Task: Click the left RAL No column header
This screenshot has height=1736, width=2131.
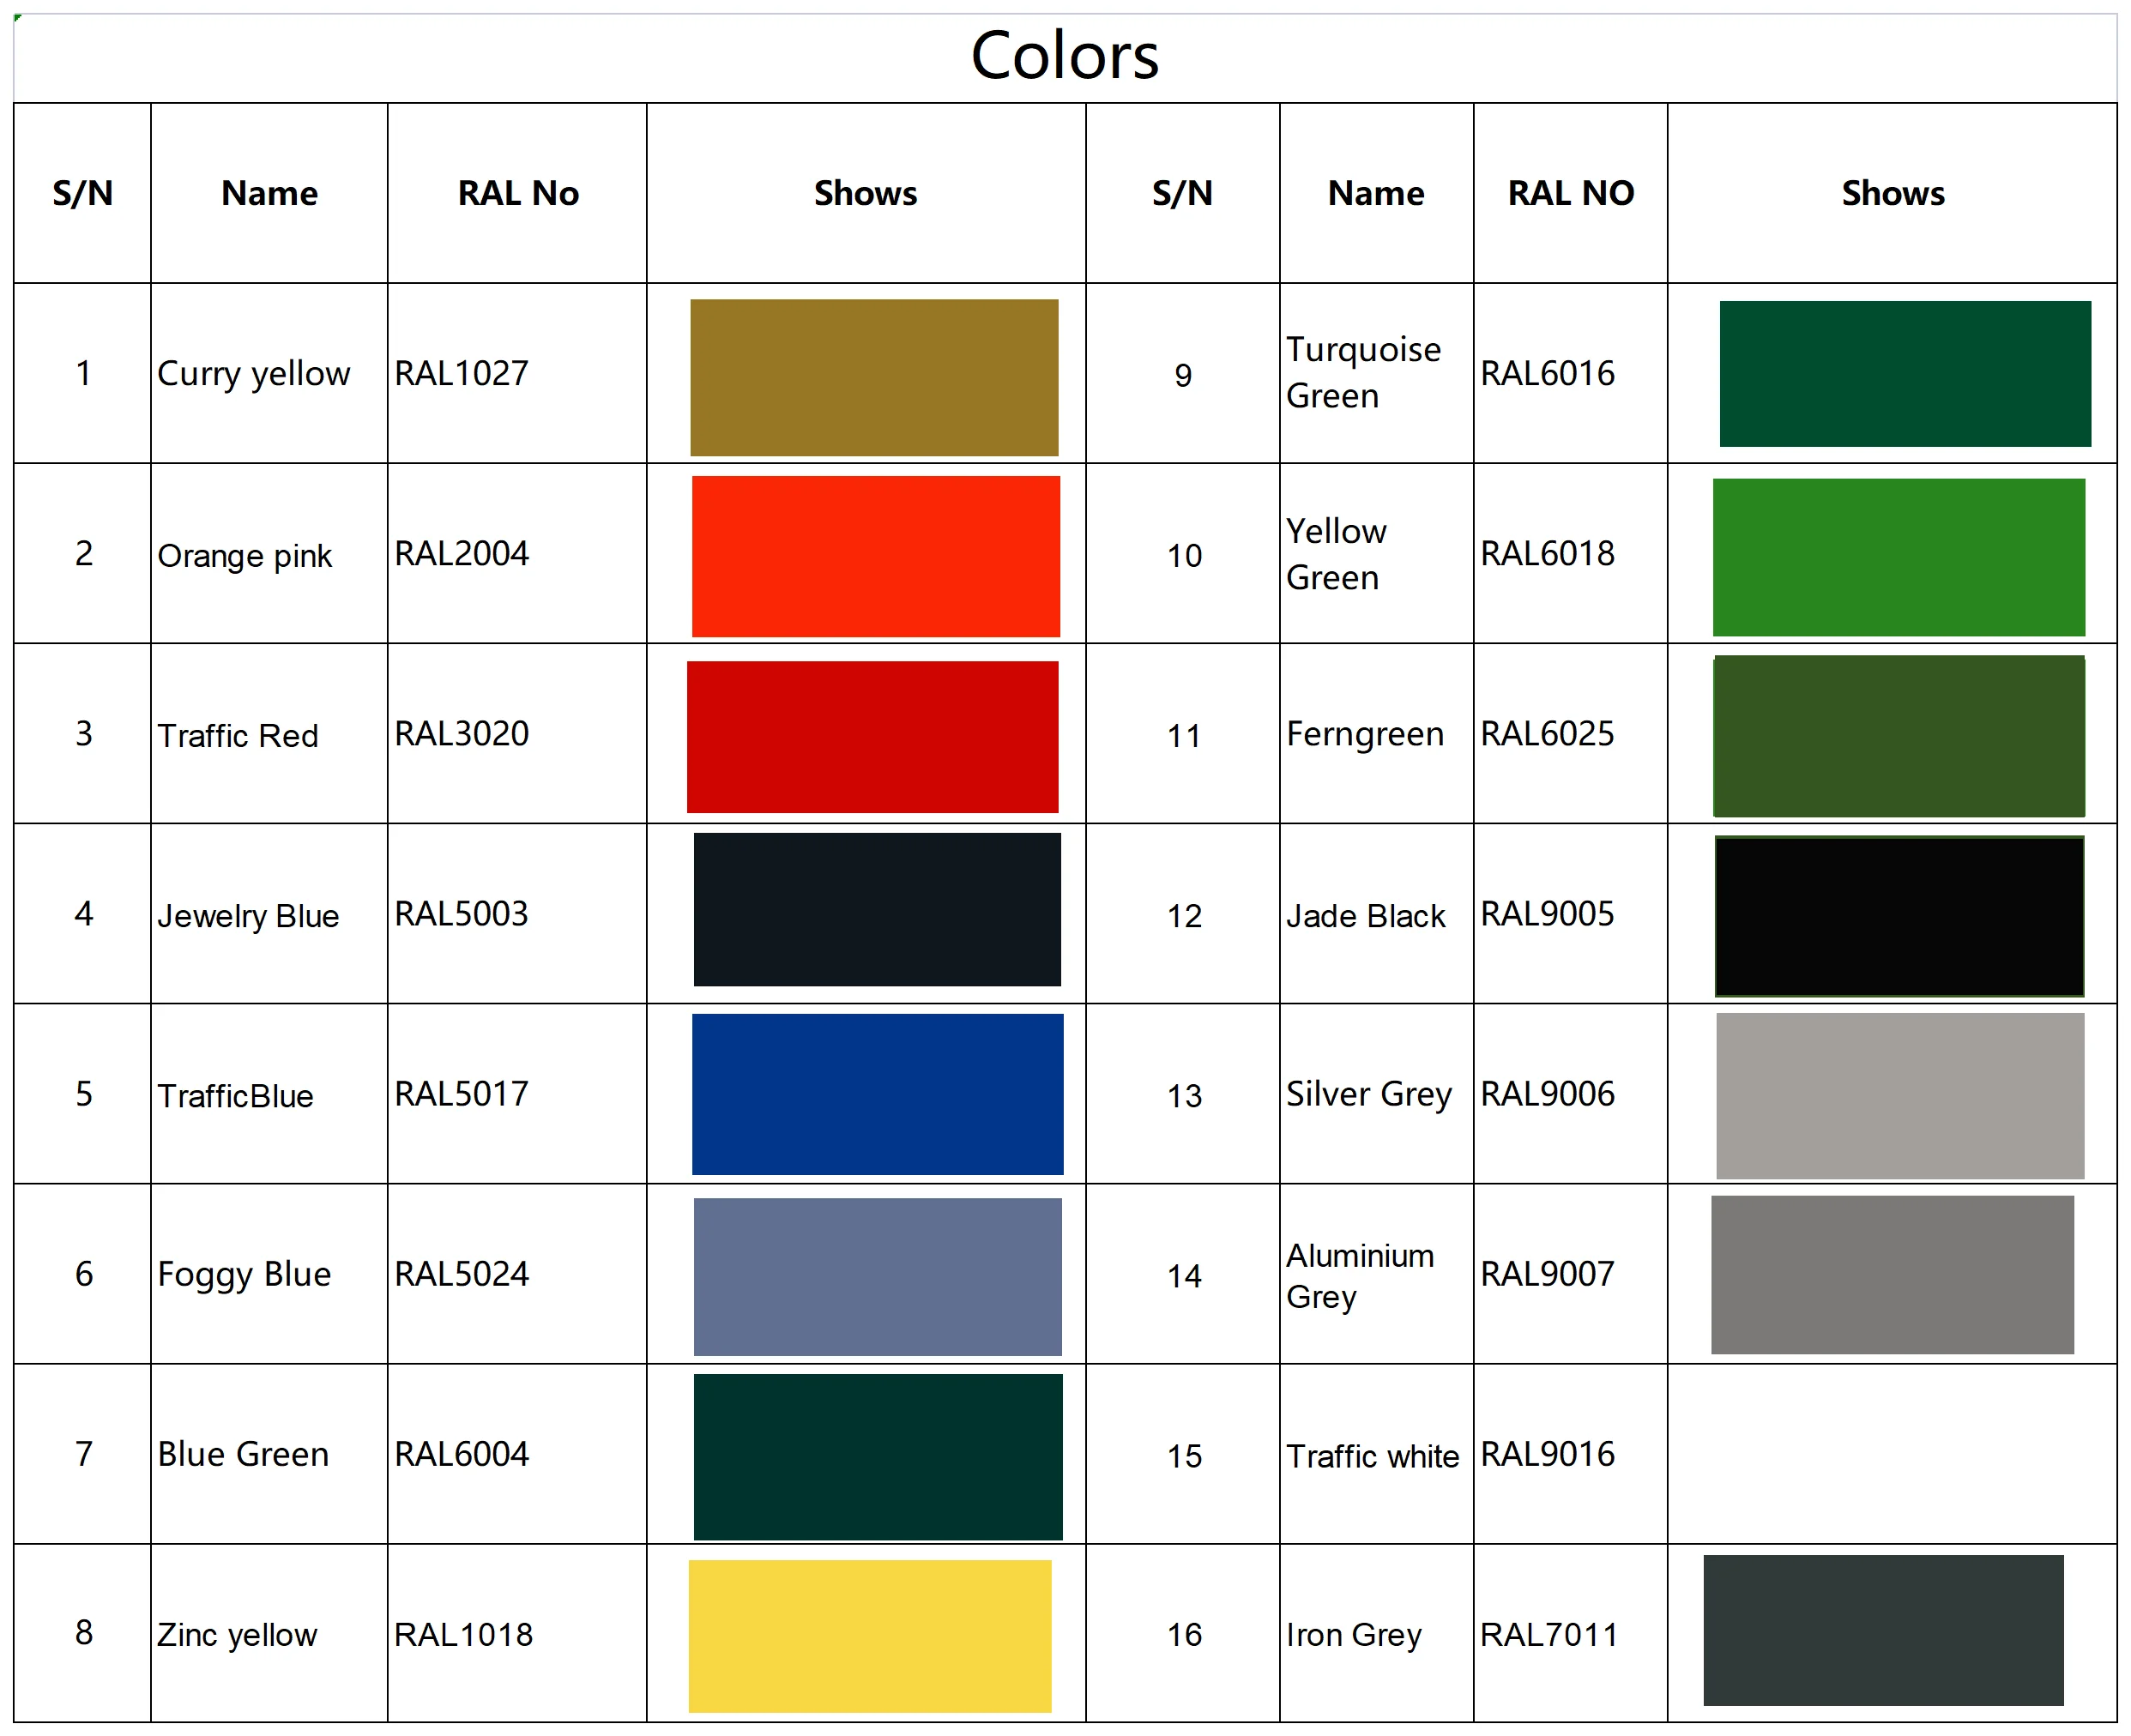Action: (x=517, y=193)
